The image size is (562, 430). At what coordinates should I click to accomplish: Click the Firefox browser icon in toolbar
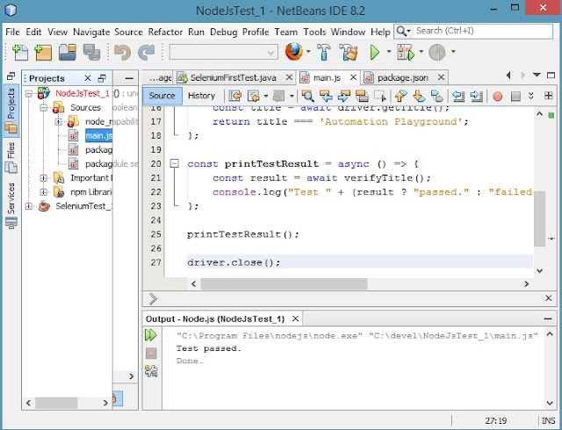(293, 52)
